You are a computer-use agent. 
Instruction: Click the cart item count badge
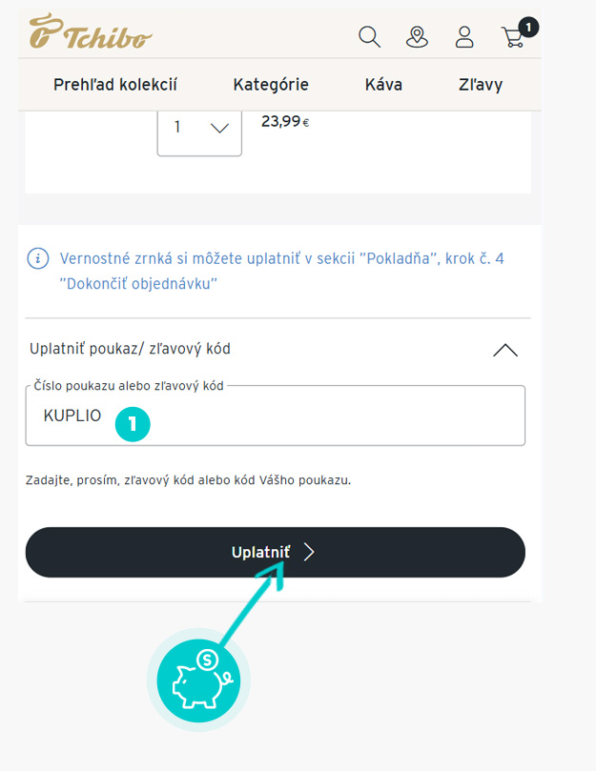pyautogui.click(x=528, y=27)
